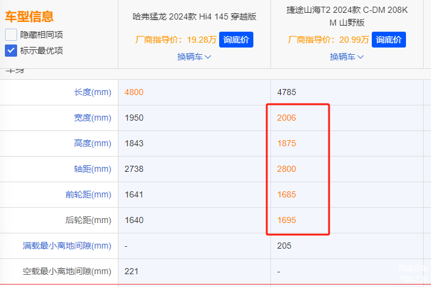Viewport: 431px width, 287px height.
Task: Open the 空载最小离地间隙(mm) label
Action: coord(67,271)
